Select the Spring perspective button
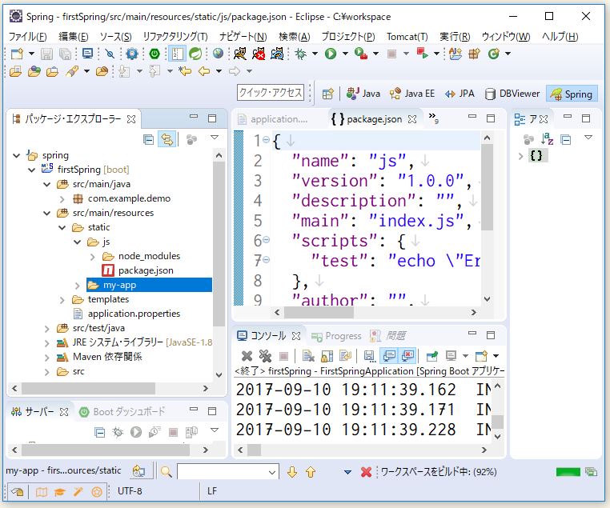Viewport: 610px width, 508px height. point(572,94)
